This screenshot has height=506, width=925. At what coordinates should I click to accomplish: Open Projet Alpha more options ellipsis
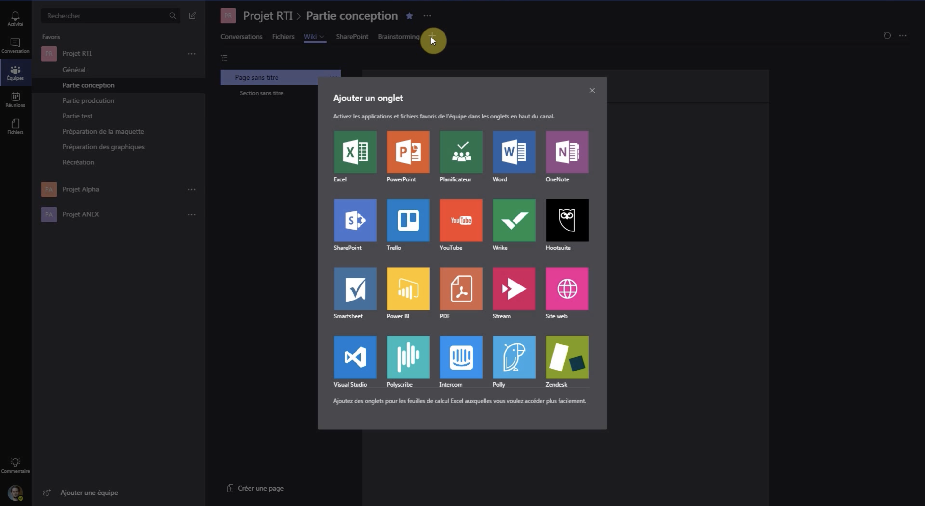192,189
